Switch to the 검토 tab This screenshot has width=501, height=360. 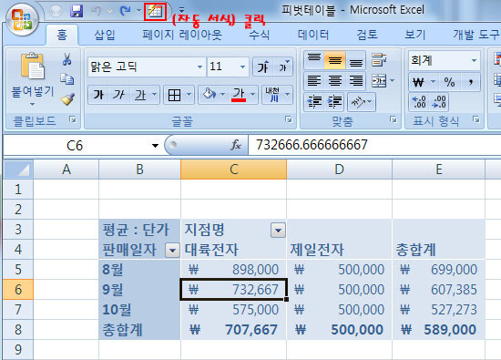(367, 35)
